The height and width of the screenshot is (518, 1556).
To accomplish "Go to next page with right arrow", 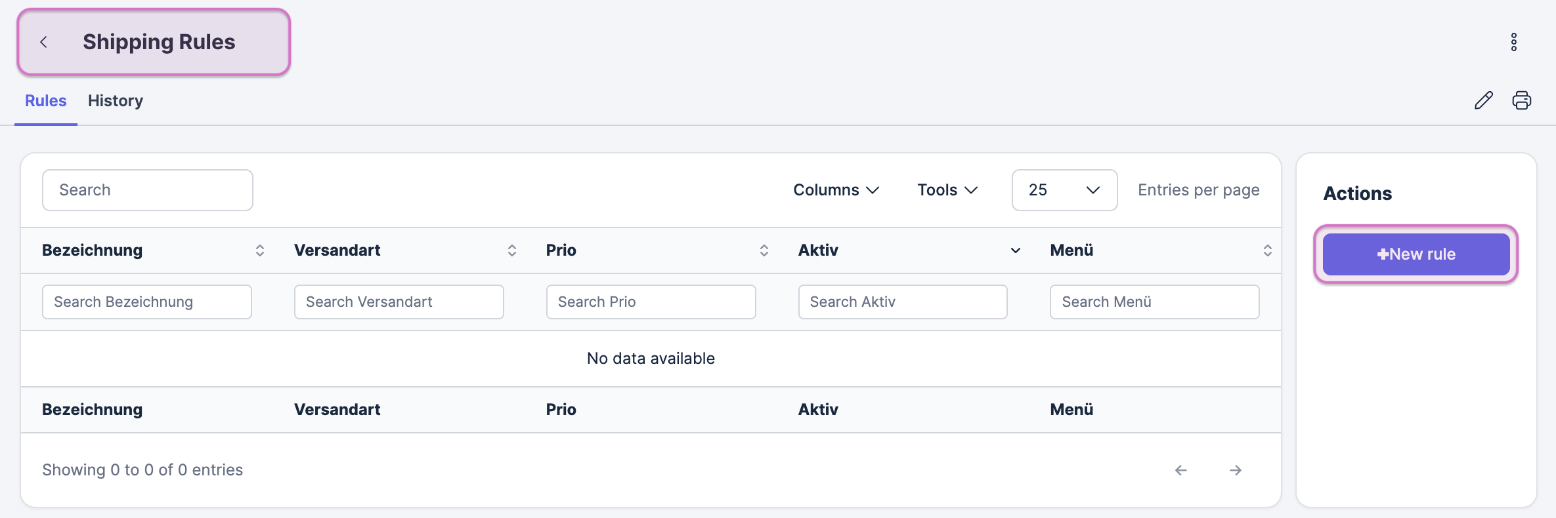I will point(1235,470).
